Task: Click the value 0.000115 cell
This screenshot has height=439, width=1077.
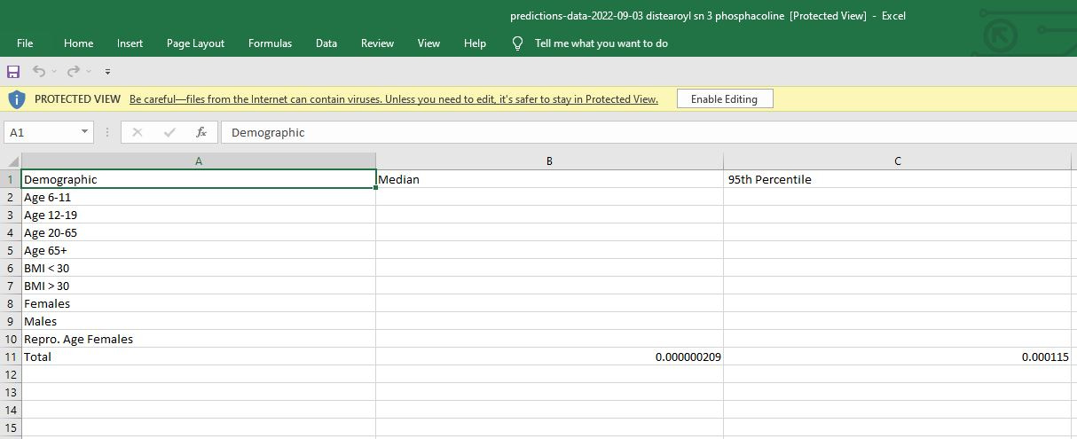Action: tap(897, 357)
